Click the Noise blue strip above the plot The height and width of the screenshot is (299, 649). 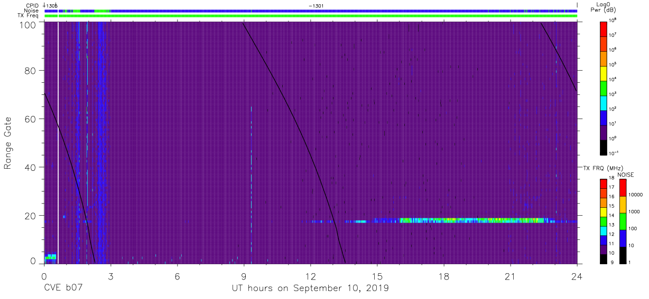click(x=311, y=11)
